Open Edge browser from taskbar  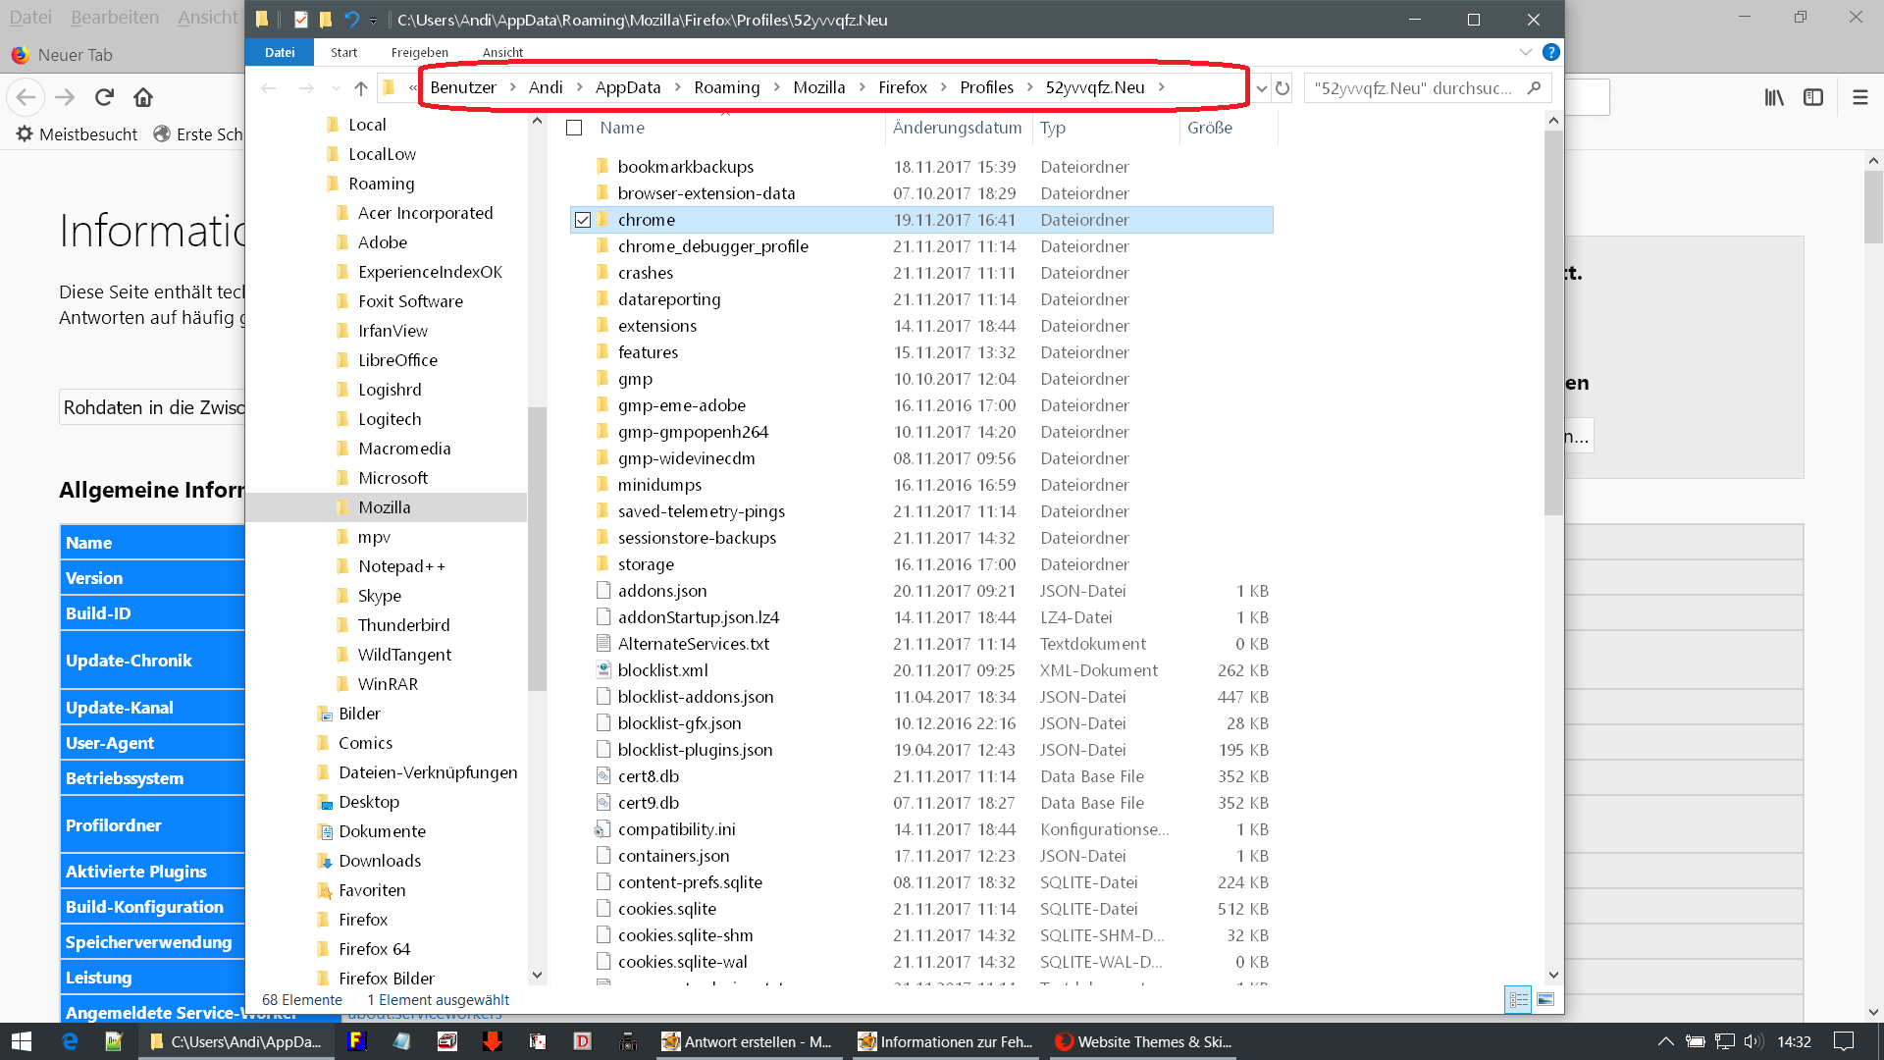pyautogui.click(x=70, y=1041)
